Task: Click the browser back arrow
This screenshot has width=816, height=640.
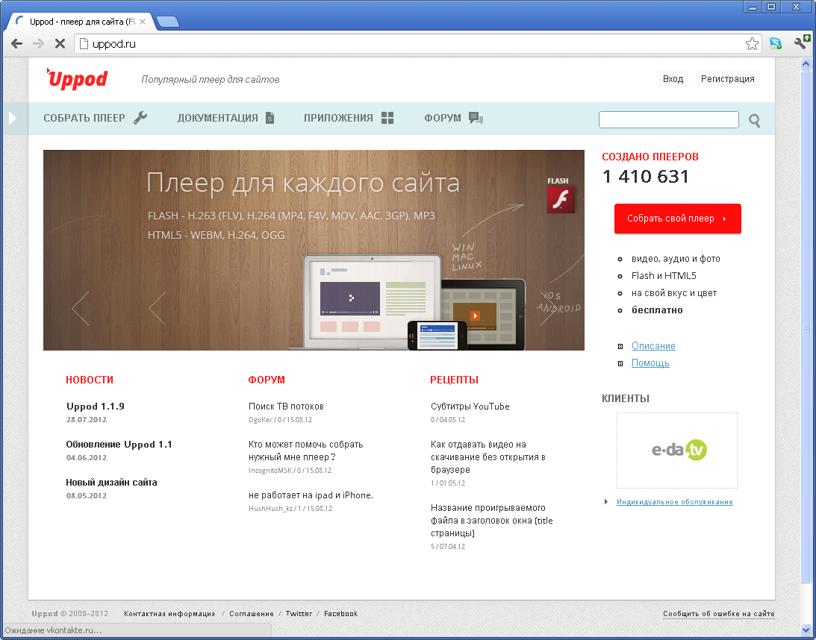Action: [x=16, y=44]
